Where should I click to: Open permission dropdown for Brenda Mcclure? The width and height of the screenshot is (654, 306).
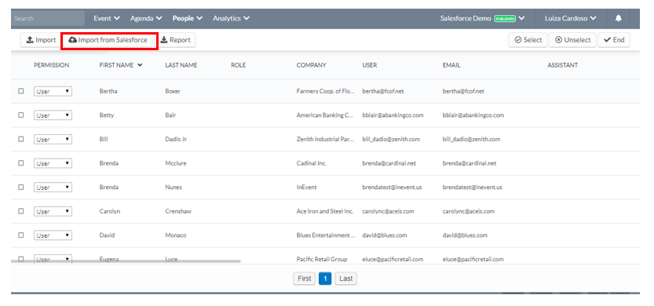53,163
